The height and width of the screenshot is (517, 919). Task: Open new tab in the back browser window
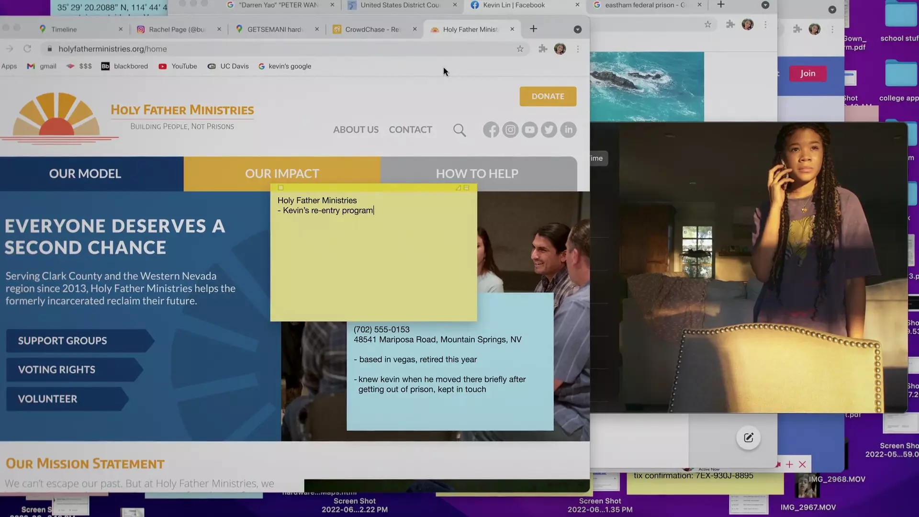tap(721, 5)
